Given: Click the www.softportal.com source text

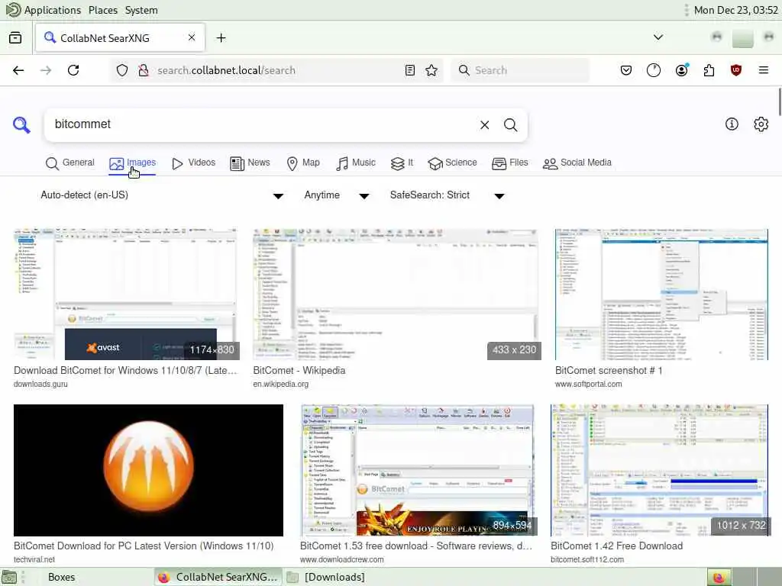Looking at the screenshot, I should click(x=589, y=385).
